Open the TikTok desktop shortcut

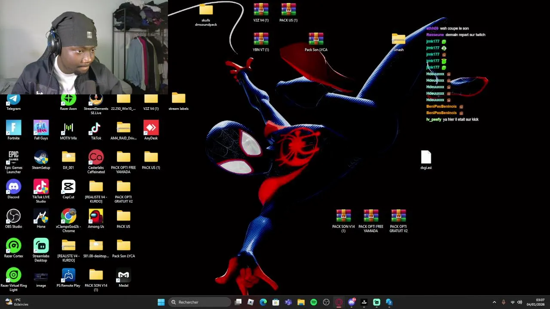[96, 130]
